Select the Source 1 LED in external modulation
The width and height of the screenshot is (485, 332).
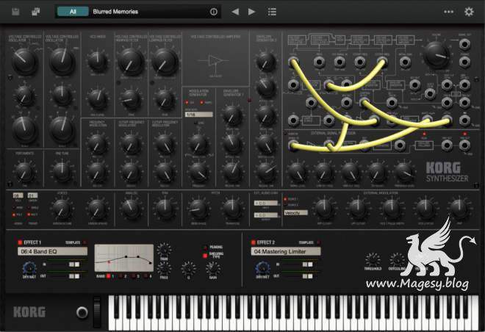pos(285,199)
